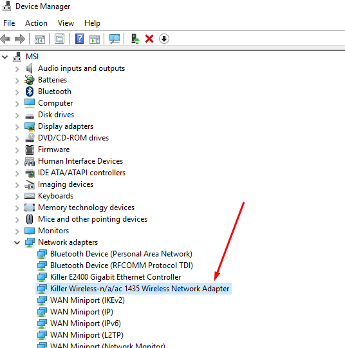This screenshot has width=345, height=348.
Task: Select the Computer category label
Action: (55, 103)
